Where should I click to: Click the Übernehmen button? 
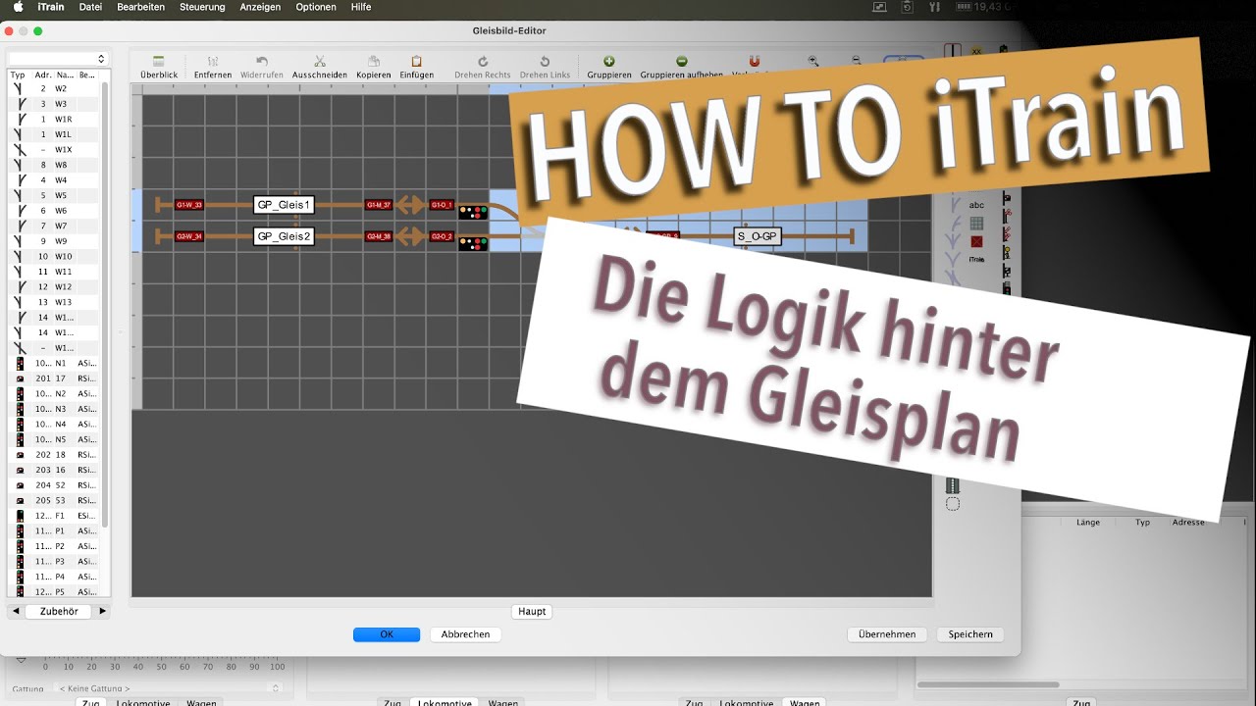[x=887, y=634]
